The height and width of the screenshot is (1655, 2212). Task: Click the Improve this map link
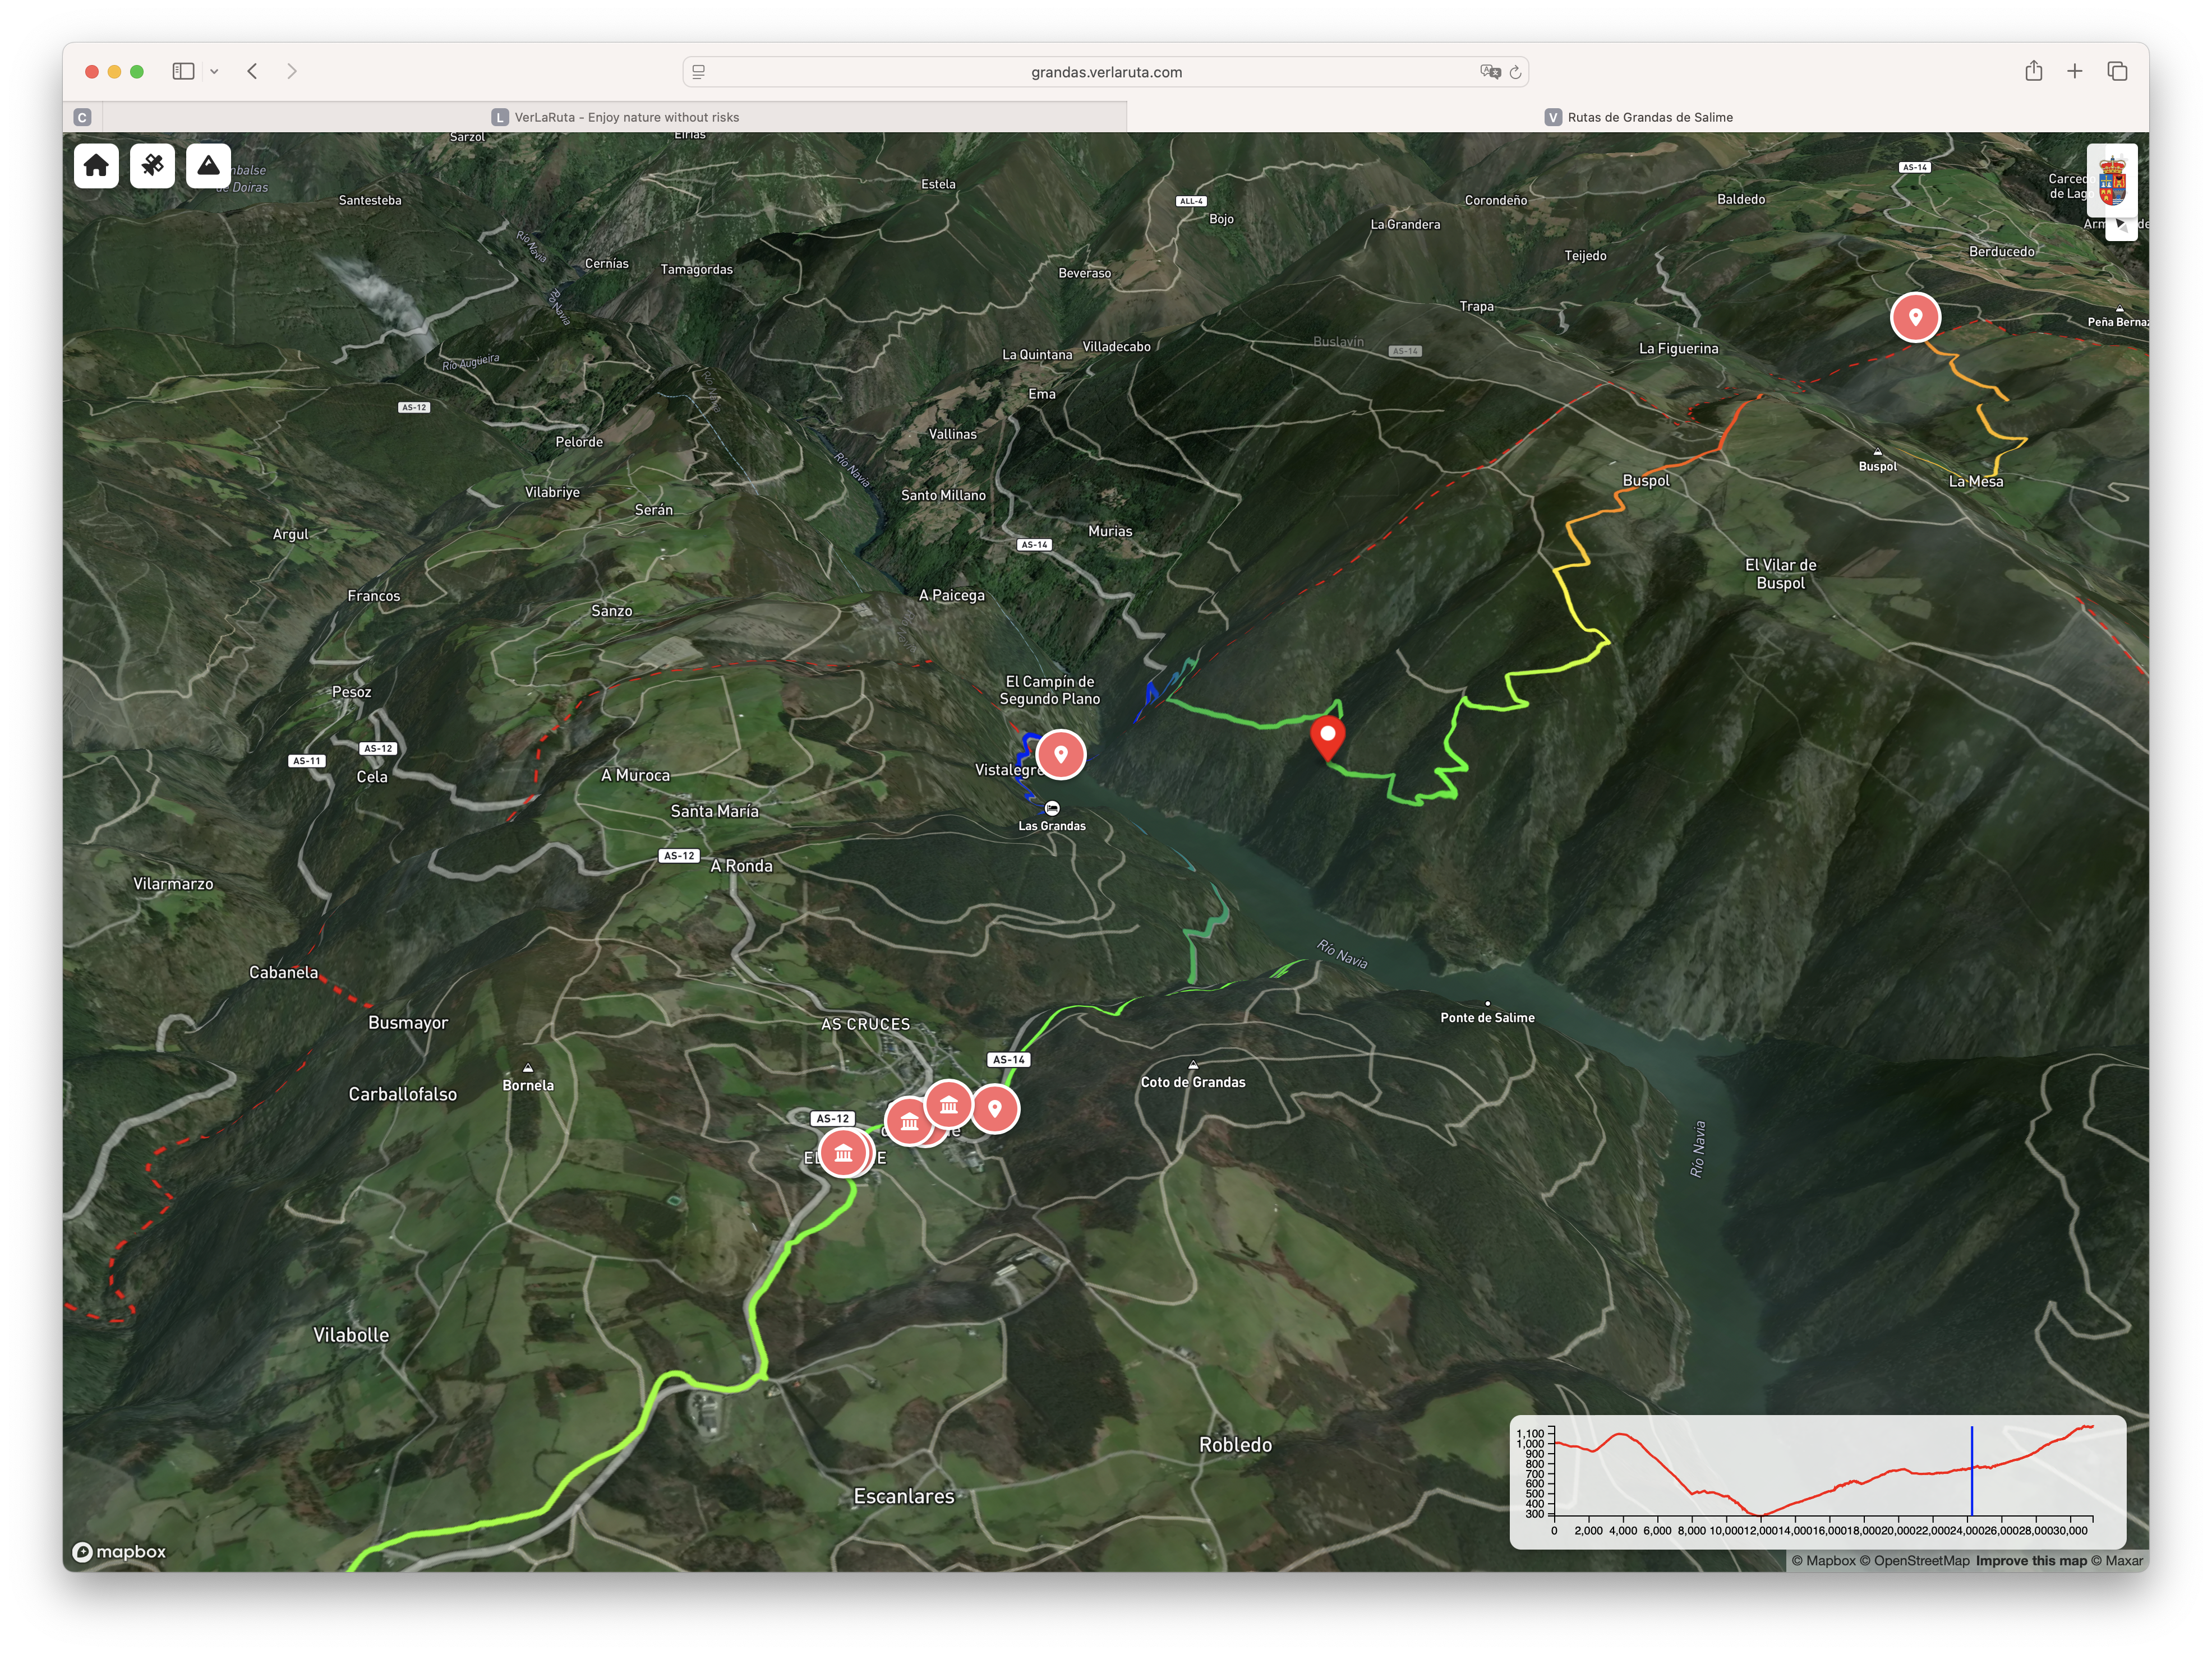tap(2031, 1560)
